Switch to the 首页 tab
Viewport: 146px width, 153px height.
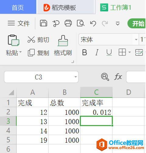18,7
